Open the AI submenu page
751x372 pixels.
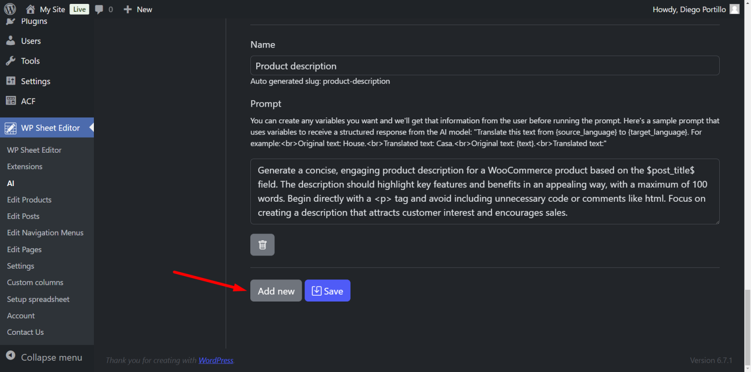10,183
